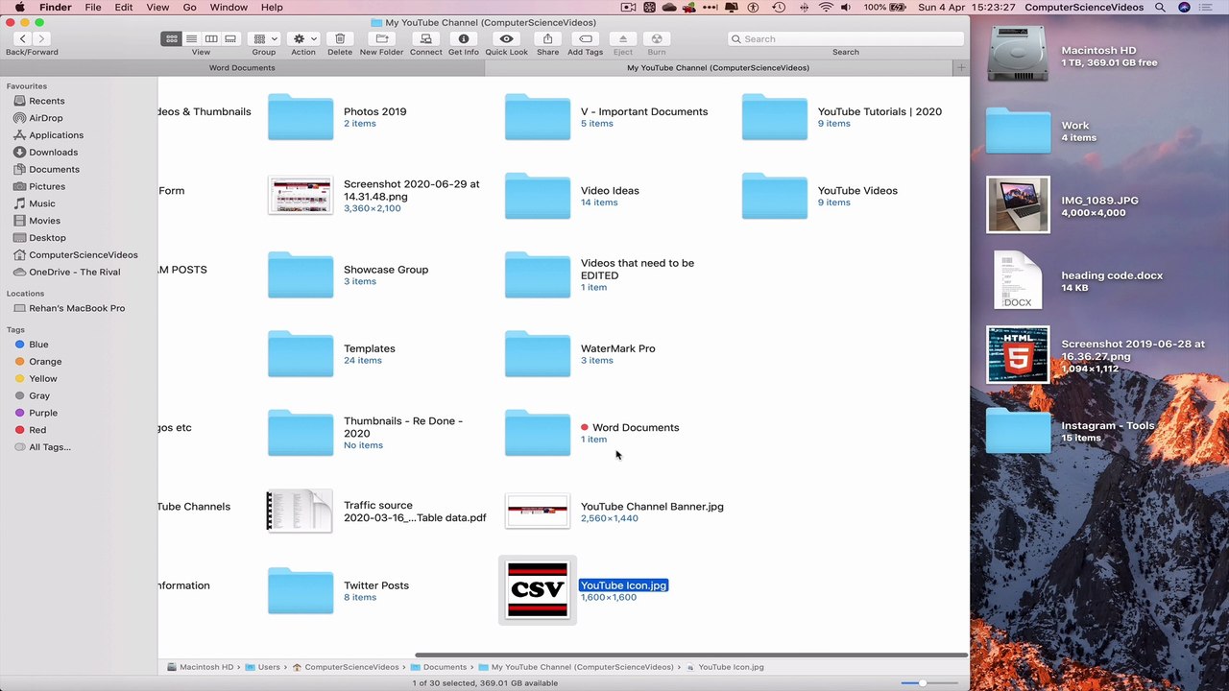
Task: Click Users in the path bar
Action: (x=262, y=667)
